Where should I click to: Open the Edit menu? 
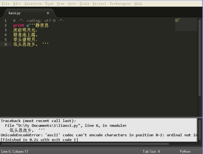[17, 4]
